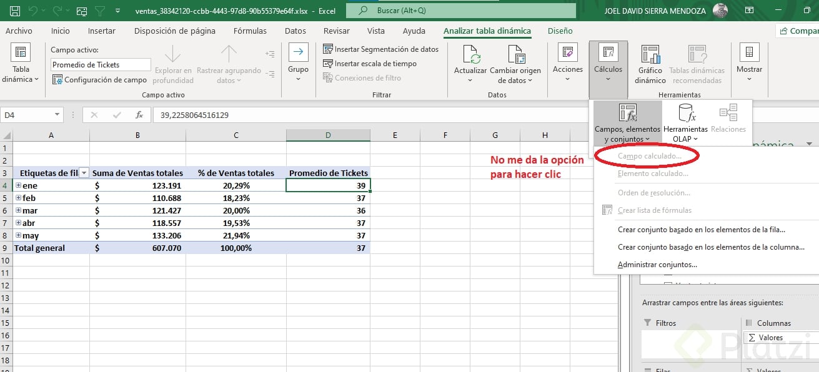This screenshot has height=372, width=819.
Task: Open Configuración de campo settings
Action: coord(100,78)
